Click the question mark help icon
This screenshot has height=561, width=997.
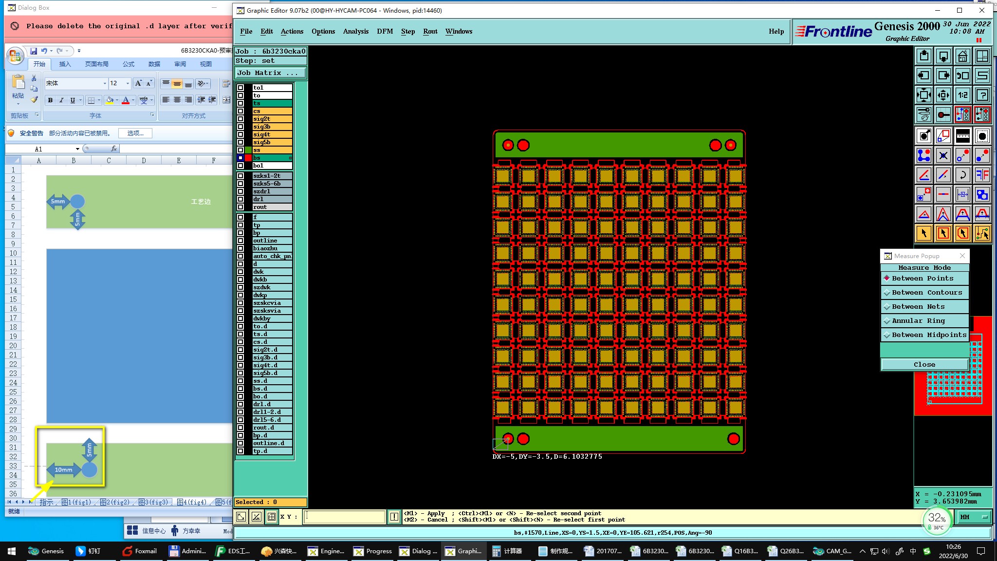pos(982,95)
